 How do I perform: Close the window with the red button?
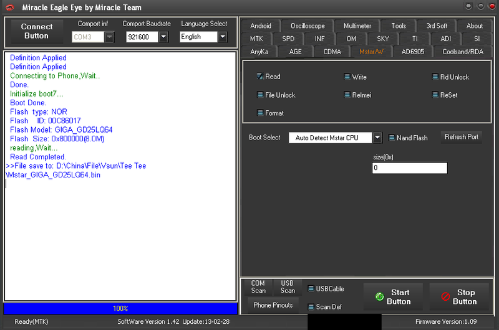click(492, 6)
